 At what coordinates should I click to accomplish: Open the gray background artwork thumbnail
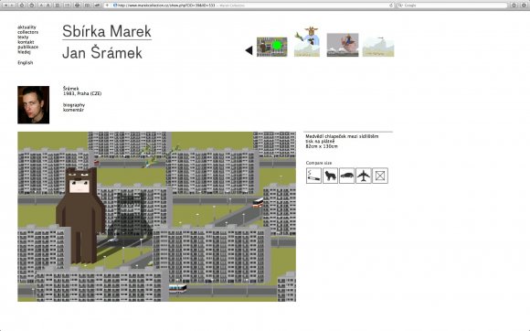pos(343,45)
